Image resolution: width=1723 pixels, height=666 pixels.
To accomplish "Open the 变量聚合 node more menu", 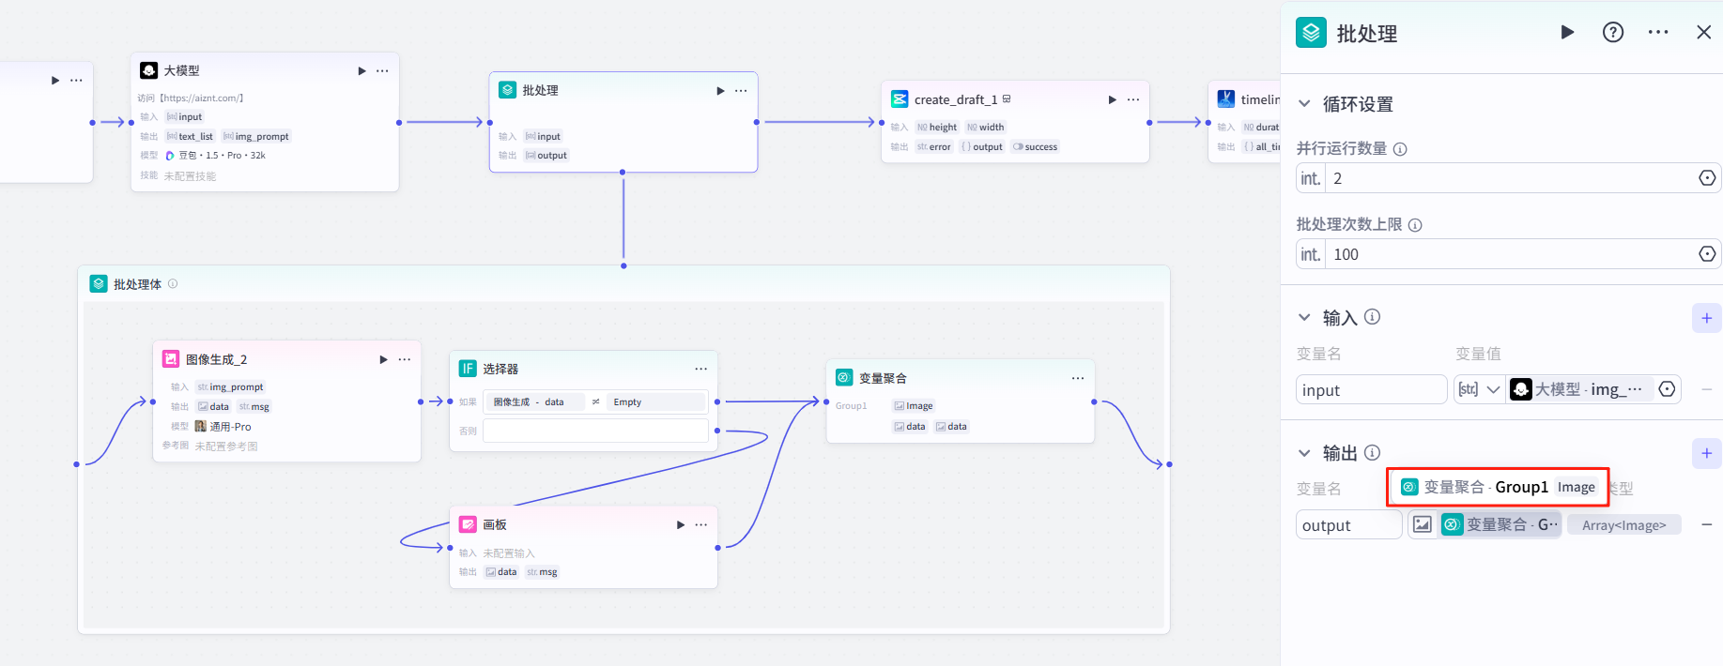I will point(1077,378).
